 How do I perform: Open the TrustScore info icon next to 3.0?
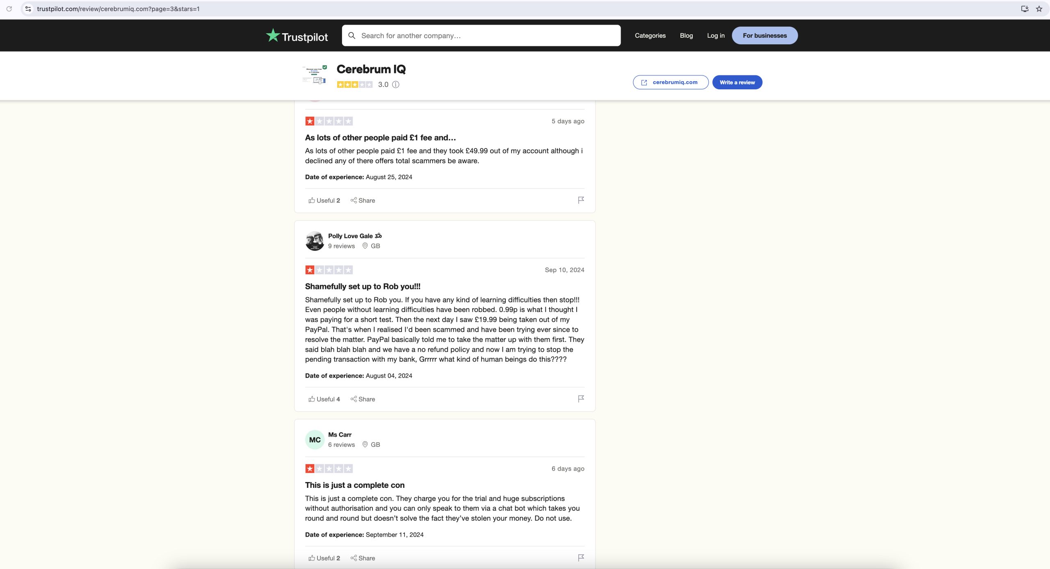click(395, 84)
